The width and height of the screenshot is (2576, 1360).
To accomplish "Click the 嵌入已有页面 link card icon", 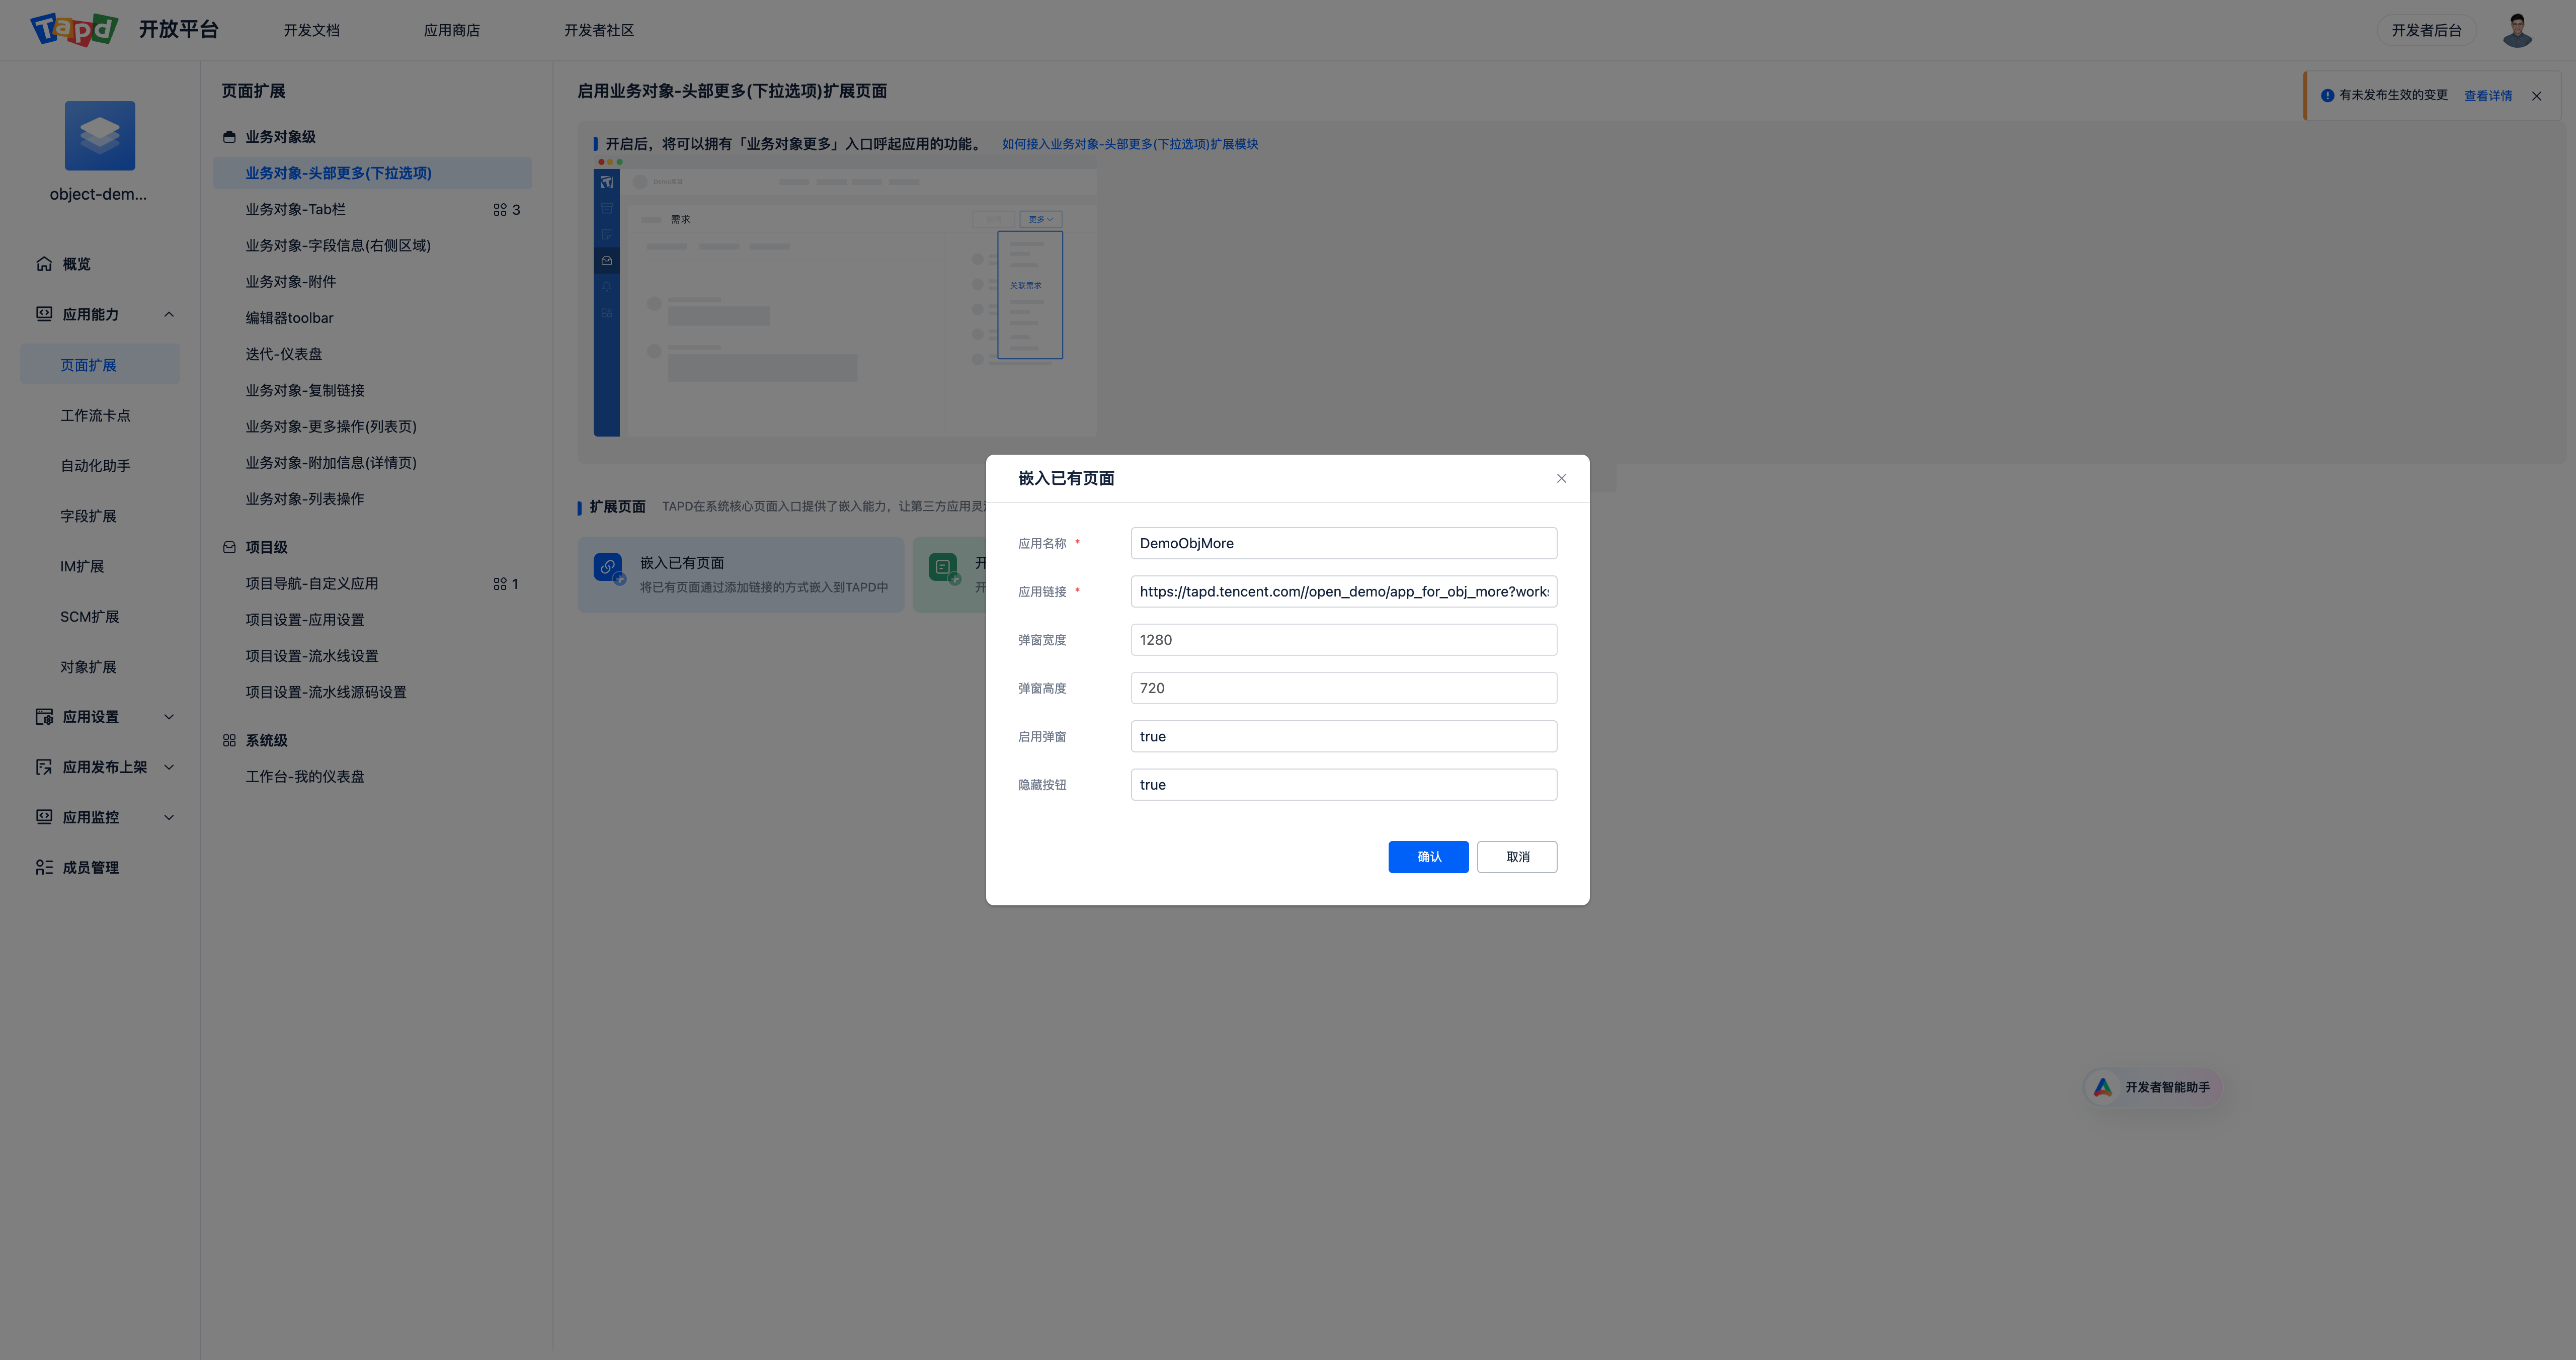I will pyautogui.click(x=608, y=567).
